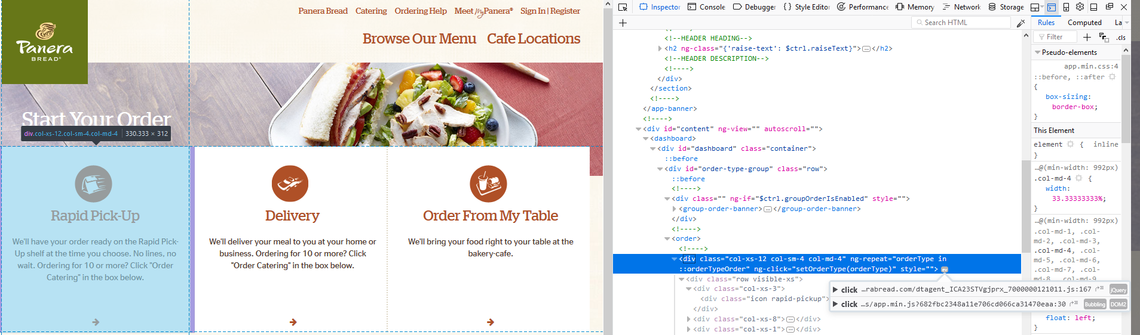Click the width value 33.33333333%
The height and width of the screenshot is (335, 1140).
(x=1078, y=198)
